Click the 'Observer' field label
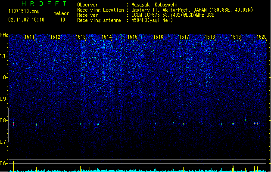271x172 pixels. pos(87,5)
